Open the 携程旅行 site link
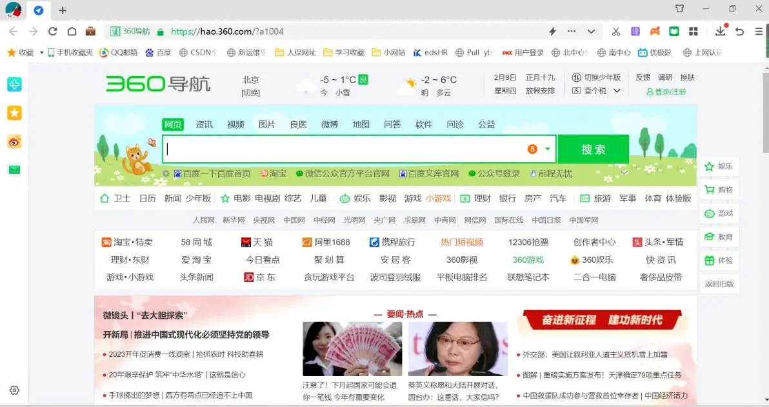This screenshot has width=769, height=407. click(392, 242)
